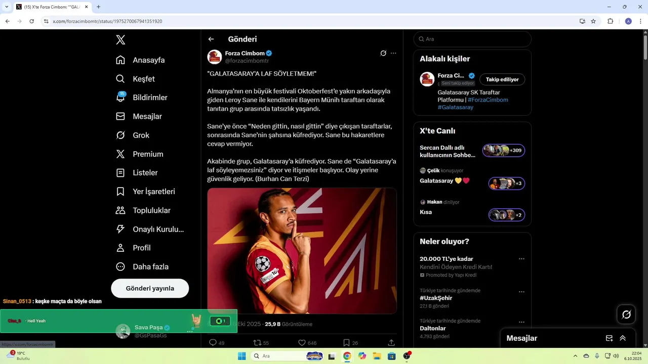Open Premium from the sidebar
The width and height of the screenshot is (648, 364).
(x=139, y=154)
